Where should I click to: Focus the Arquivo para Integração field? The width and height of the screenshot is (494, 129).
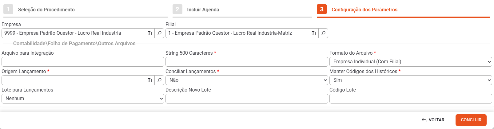83,62
